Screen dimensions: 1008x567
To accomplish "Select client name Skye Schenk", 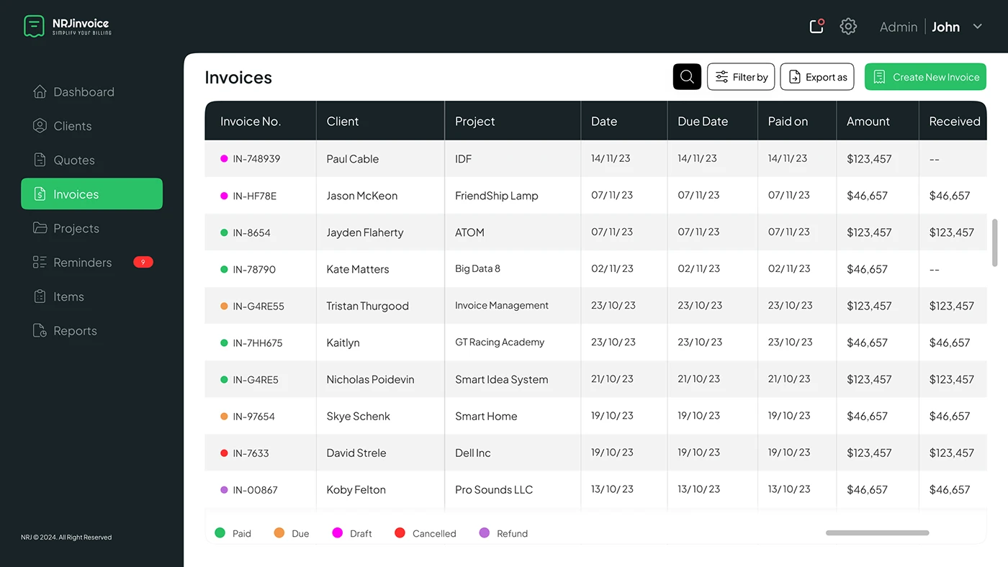I will point(359,416).
